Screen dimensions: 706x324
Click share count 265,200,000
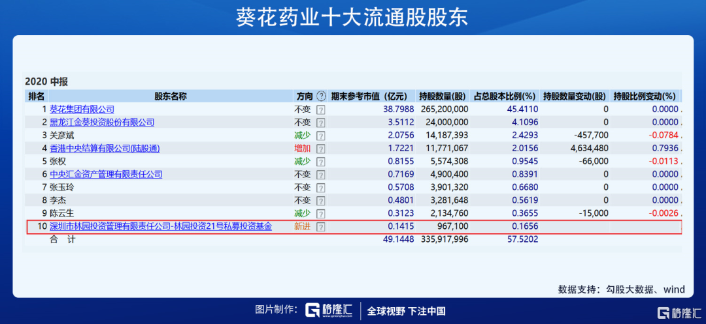[x=445, y=109]
